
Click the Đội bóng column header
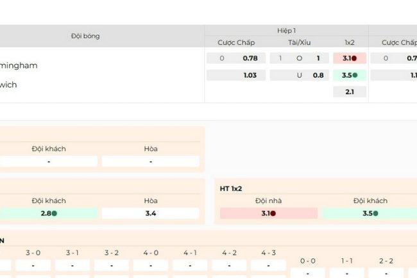85,36
